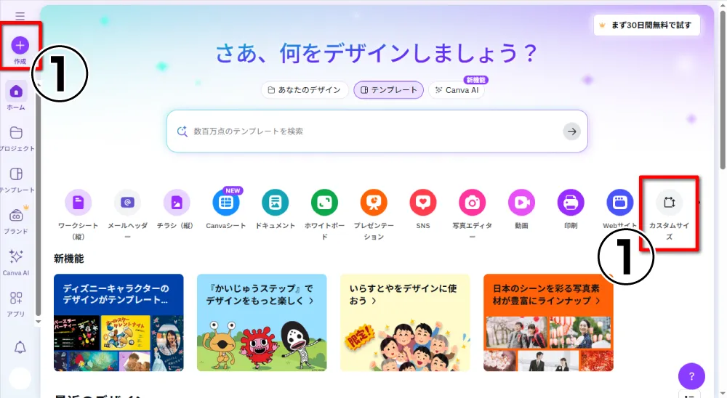Select the カスタムサイズ icon
727x398 pixels.
[669, 203]
